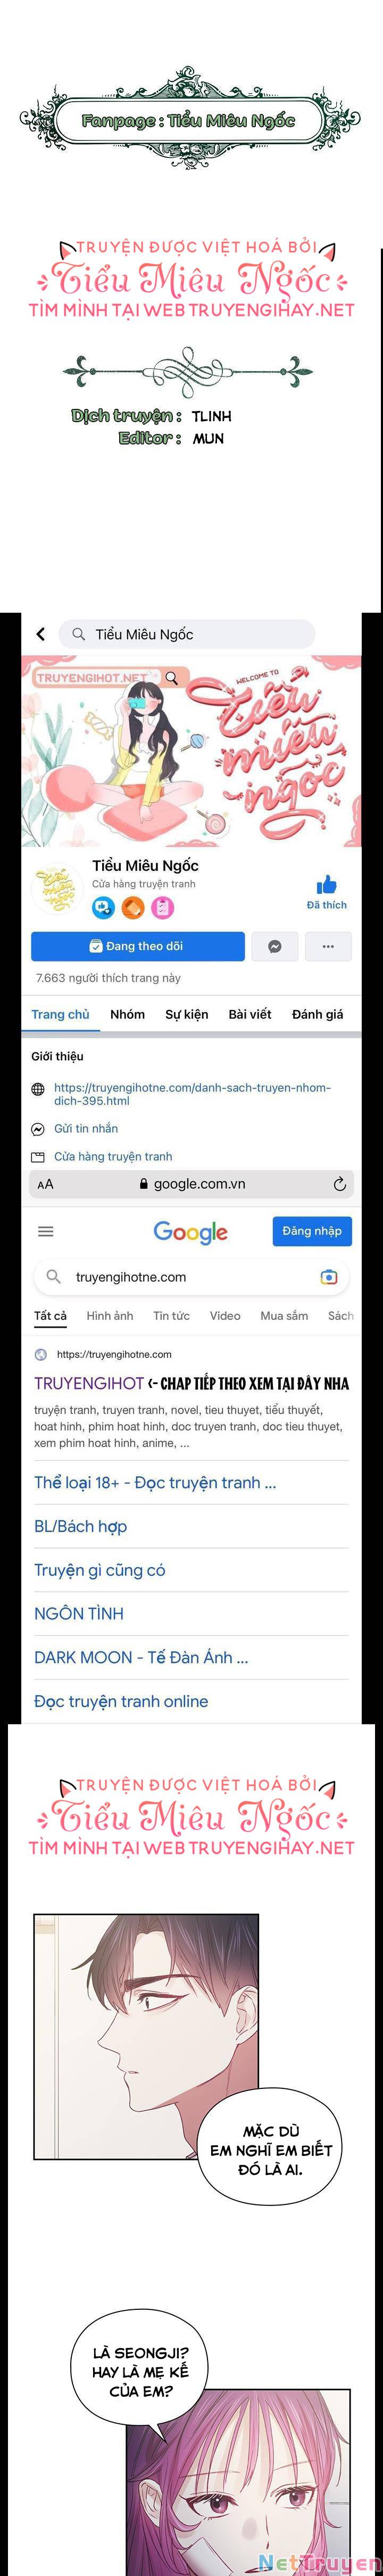Click the Đang theo dõi button
Viewport: 383px width, 2576px height.
point(138,946)
